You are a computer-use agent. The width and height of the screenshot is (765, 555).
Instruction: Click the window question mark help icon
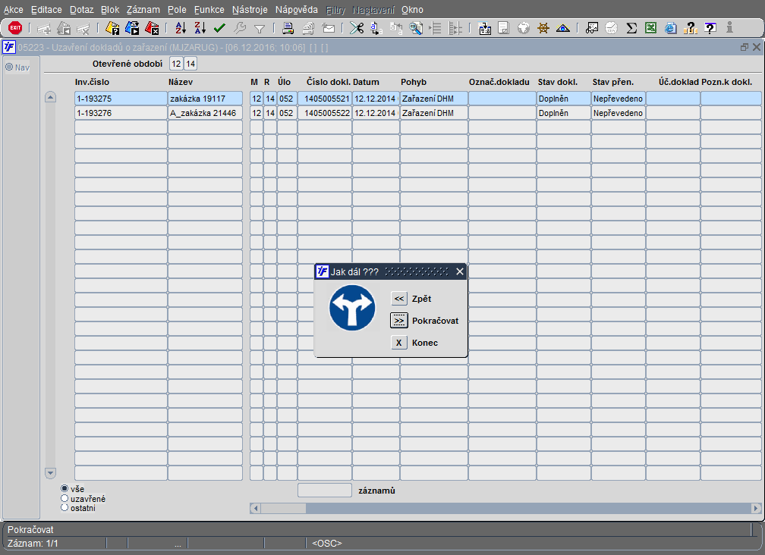[710, 28]
